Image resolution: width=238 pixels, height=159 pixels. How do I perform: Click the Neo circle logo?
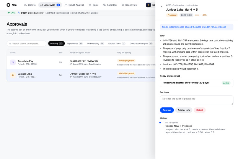click(8, 5)
